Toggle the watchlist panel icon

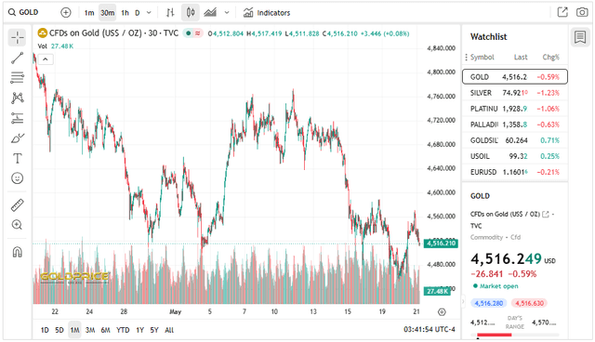[x=580, y=37]
